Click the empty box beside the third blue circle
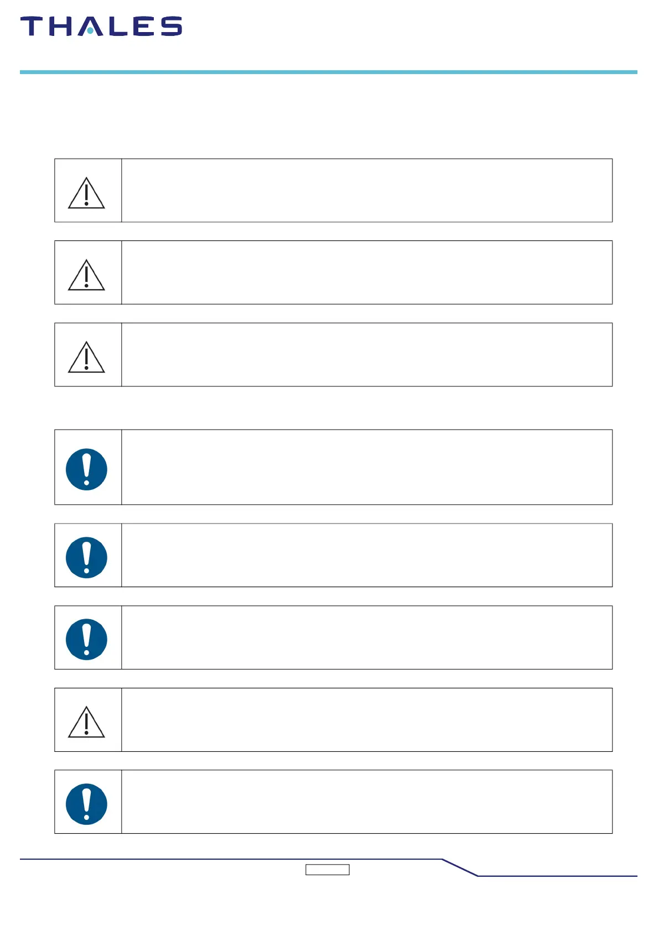659x931 pixels. click(366, 637)
